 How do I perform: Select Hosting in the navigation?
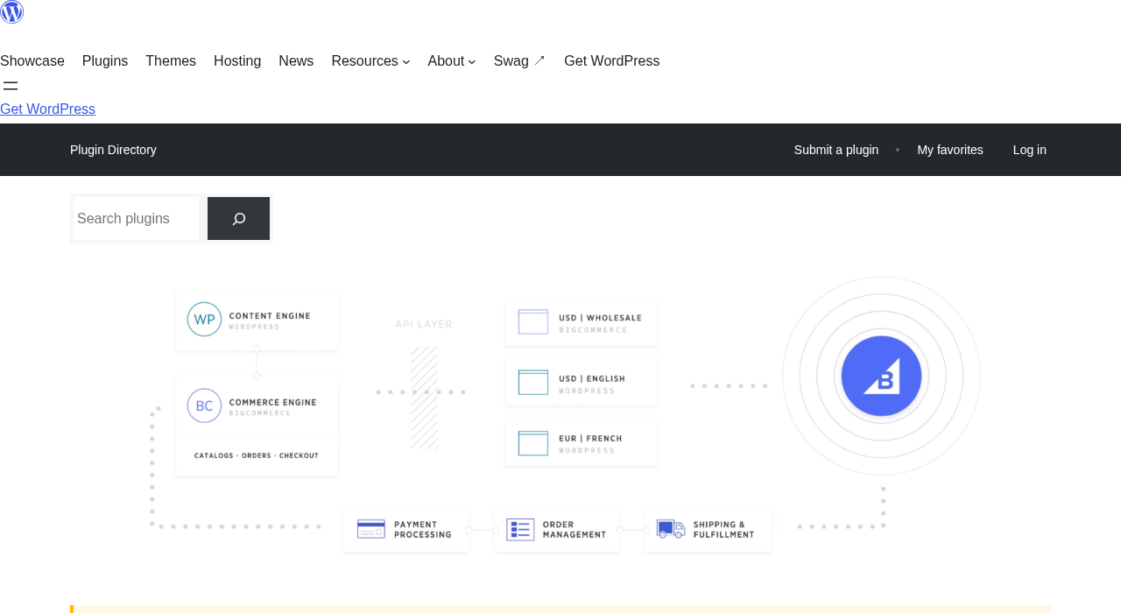tap(237, 61)
